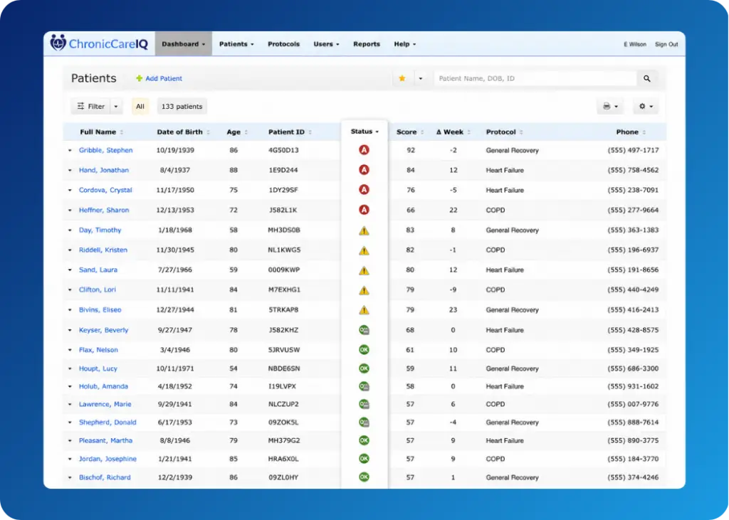Click the Add Patient link
Viewport: 729px width, 520px height.
point(164,78)
